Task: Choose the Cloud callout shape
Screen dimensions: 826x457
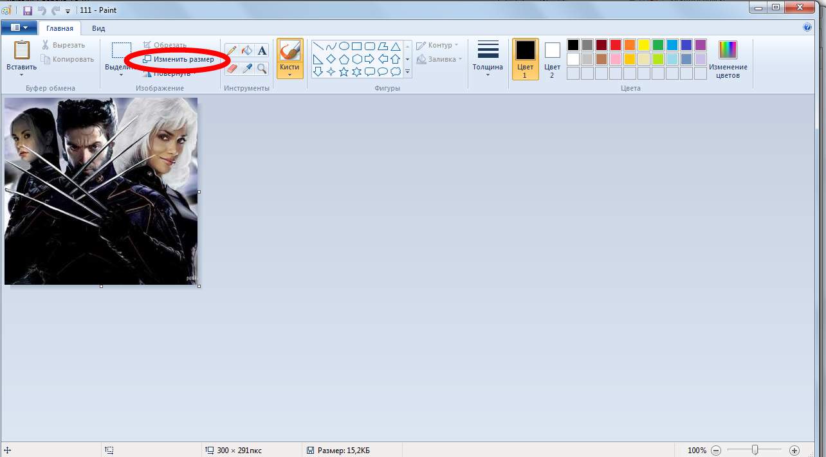Action: [396, 72]
